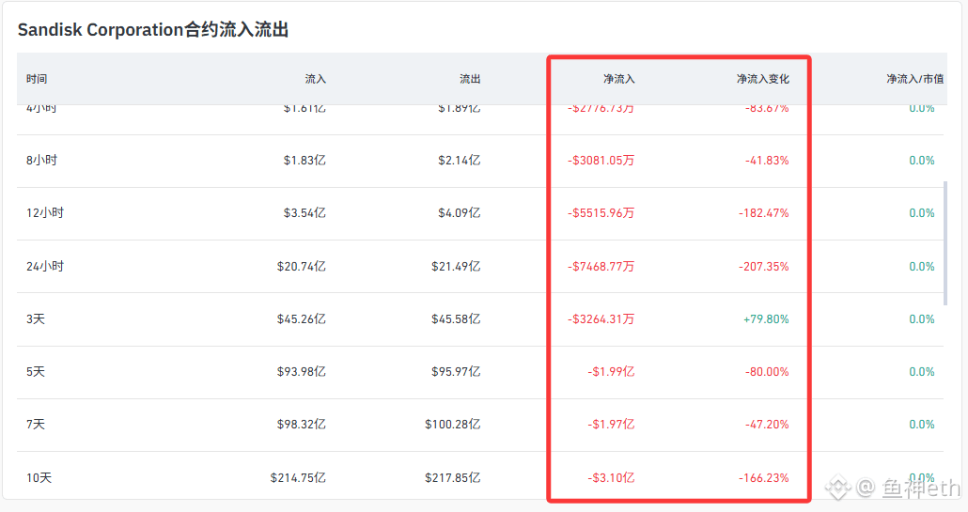
Task: Click net inflow change -41.83%
Action: (x=767, y=161)
